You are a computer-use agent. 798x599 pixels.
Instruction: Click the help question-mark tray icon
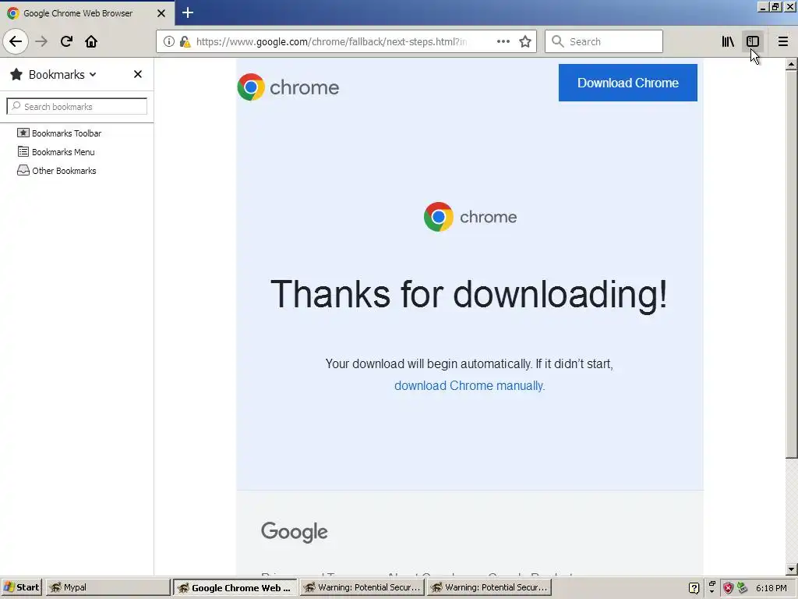point(694,588)
